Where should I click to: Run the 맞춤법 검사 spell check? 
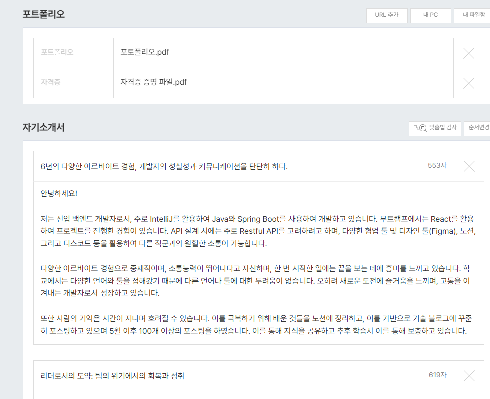tap(435, 128)
